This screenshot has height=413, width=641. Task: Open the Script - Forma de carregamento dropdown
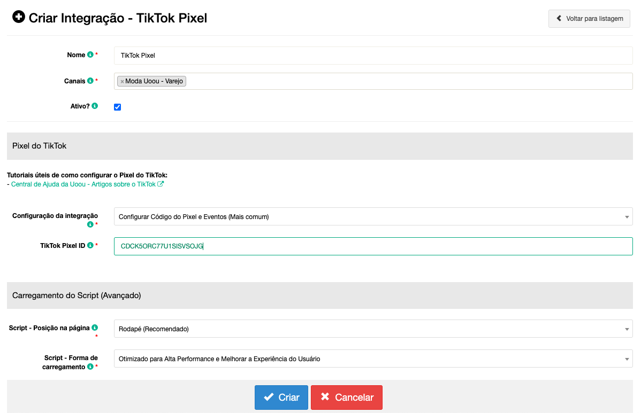click(373, 359)
